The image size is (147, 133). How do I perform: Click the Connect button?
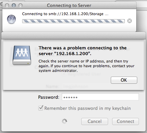[126, 121]
